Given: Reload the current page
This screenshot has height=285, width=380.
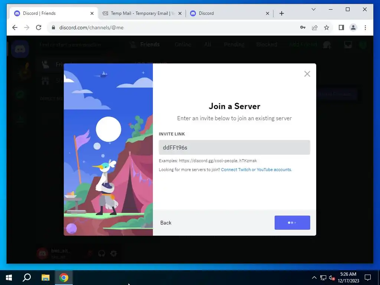Looking at the screenshot, I should (x=39, y=27).
